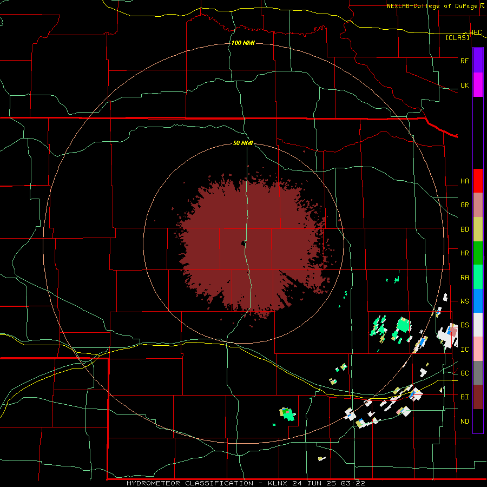Click the WS blue legend color swatch

point(478,301)
